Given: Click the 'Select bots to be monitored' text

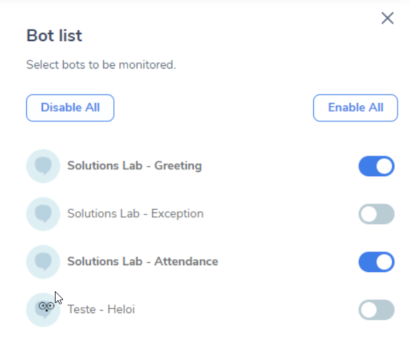Looking at the screenshot, I should (x=101, y=64).
